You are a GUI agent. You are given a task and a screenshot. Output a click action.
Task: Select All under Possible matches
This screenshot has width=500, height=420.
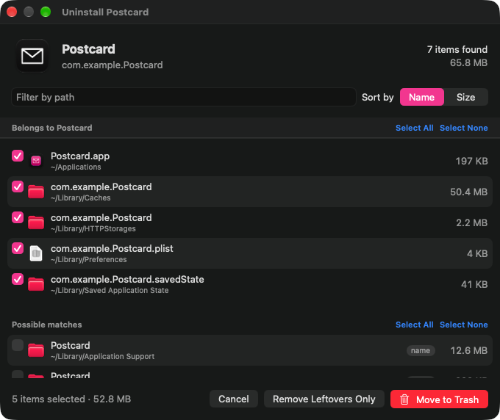pos(414,325)
